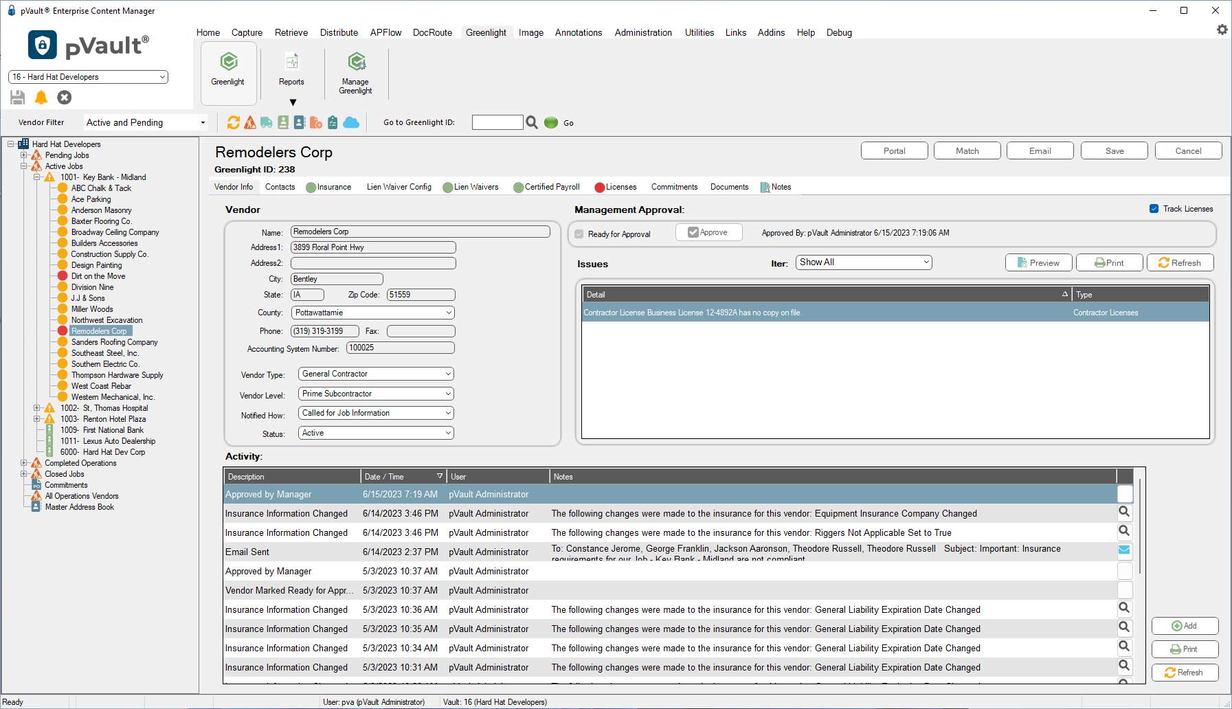Click the save disk icon under vault selector
The image size is (1232, 709).
(x=18, y=98)
